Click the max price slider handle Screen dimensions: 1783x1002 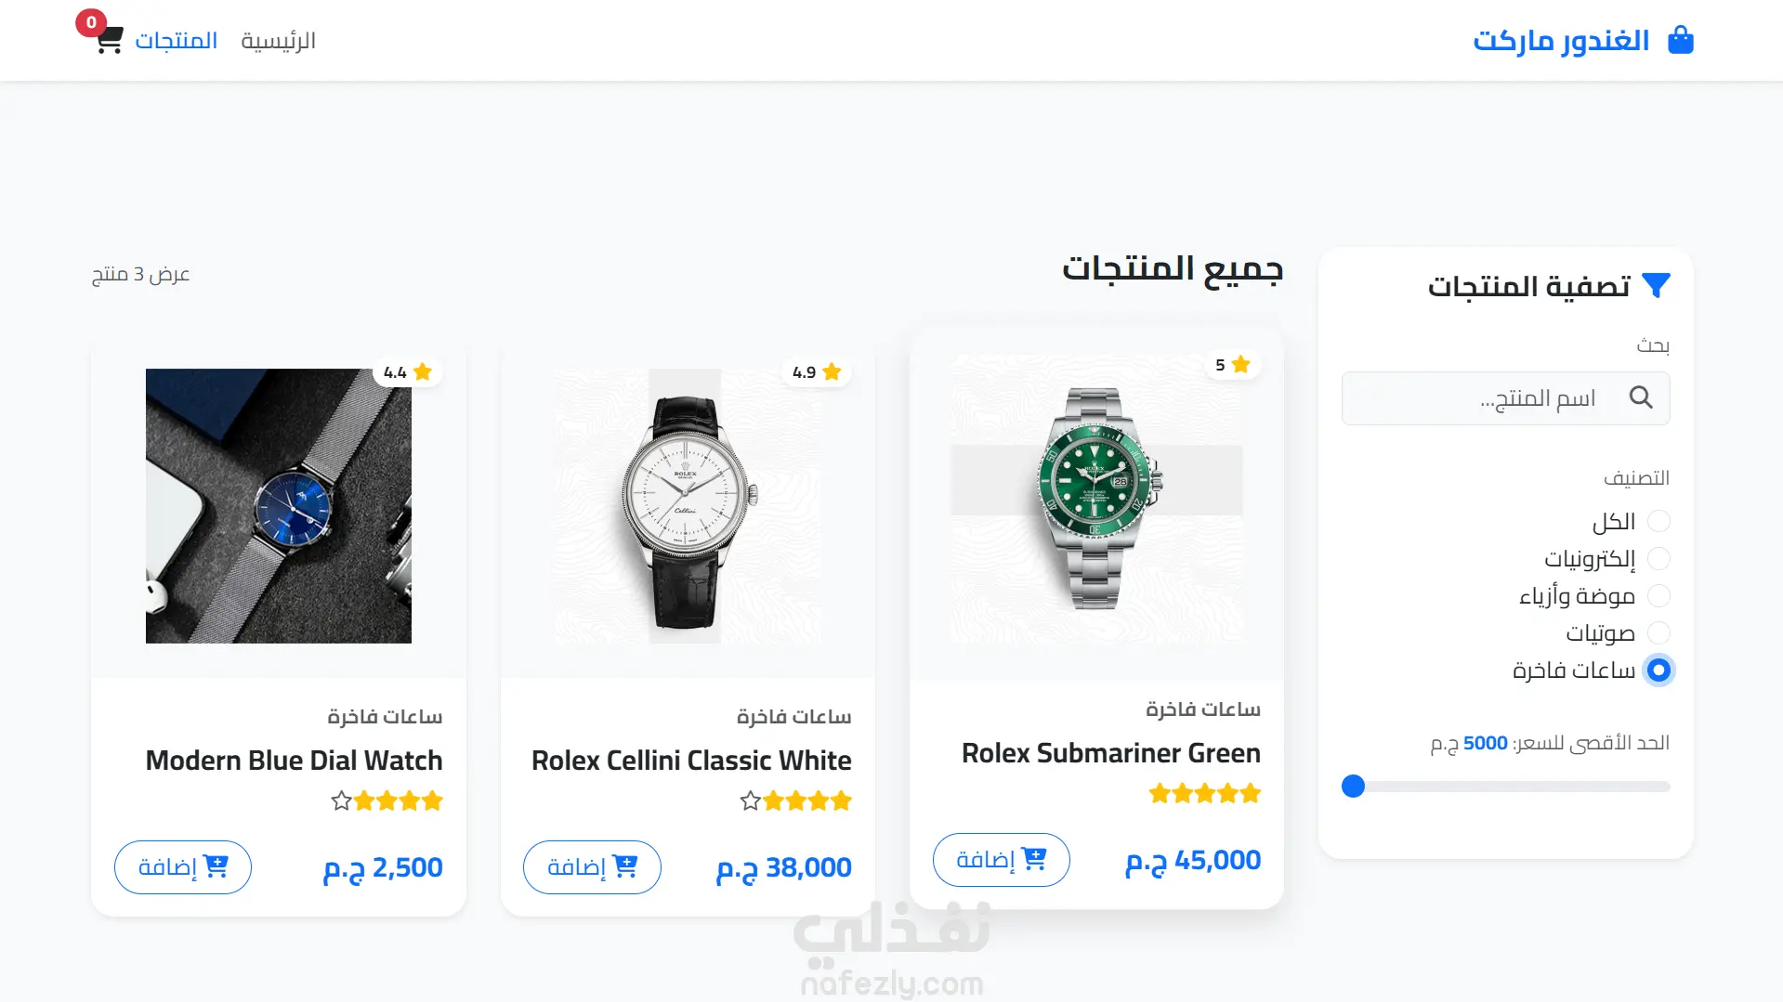(x=1353, y=787)
